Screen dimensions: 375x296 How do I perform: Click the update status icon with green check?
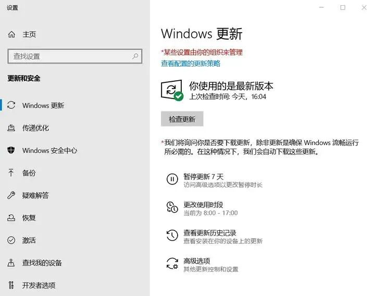click(172, 90)
